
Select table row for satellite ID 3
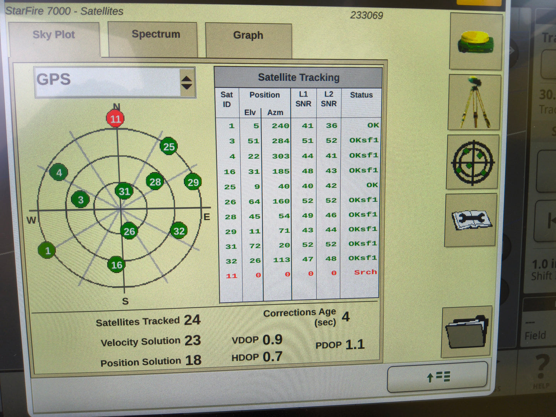[299, 141]
